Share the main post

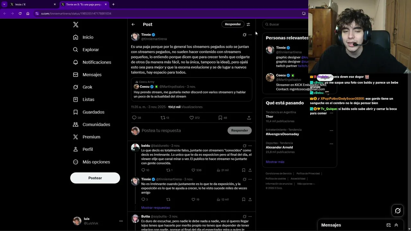[249, 118]
